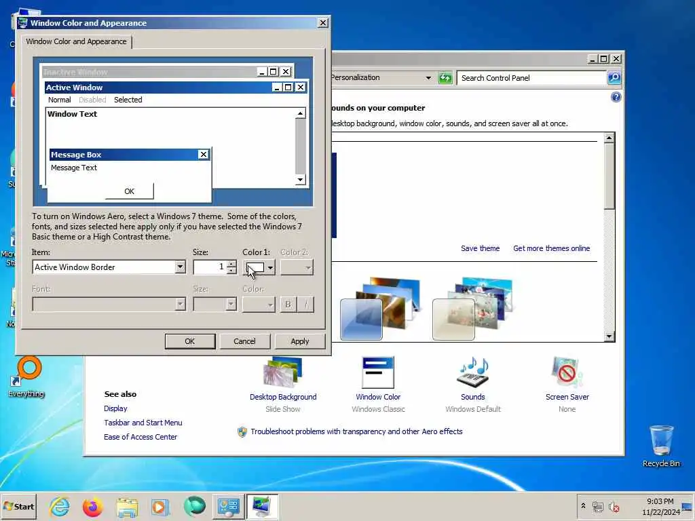The height and width of the screenshot is (521, 695).
Task: Switch to the Personalization monitor taskbar button
Action: tap(262, 506)
